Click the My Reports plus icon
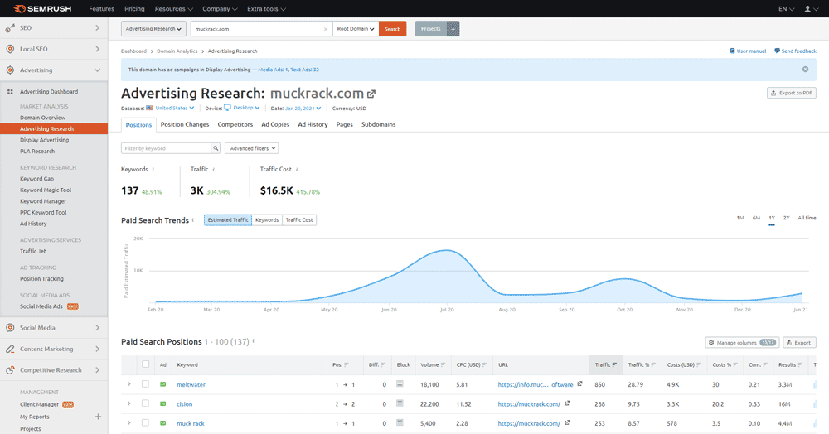 point(98,417)
